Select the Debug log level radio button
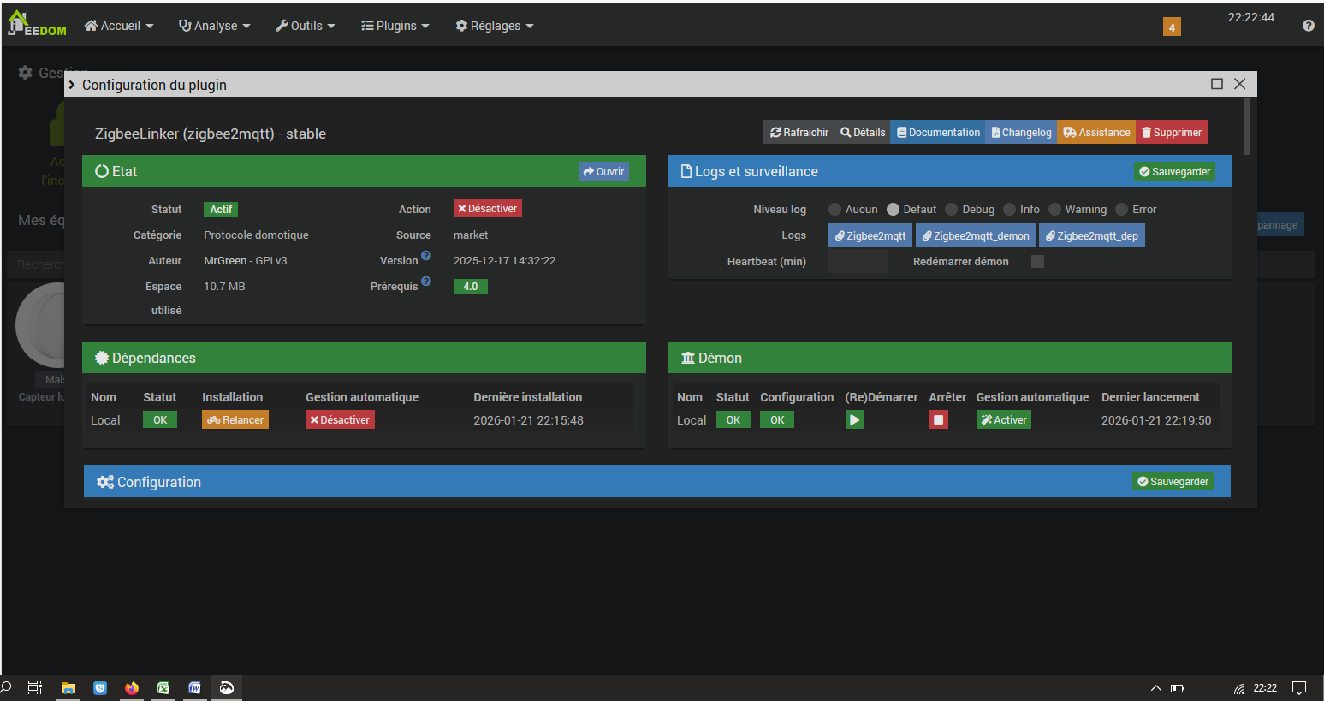The height and width of the screenshot is (701, 1324). click(x=952, y=210)
